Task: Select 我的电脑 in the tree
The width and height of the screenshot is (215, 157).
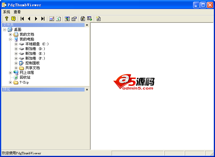Action: click(x=27, y=39)
